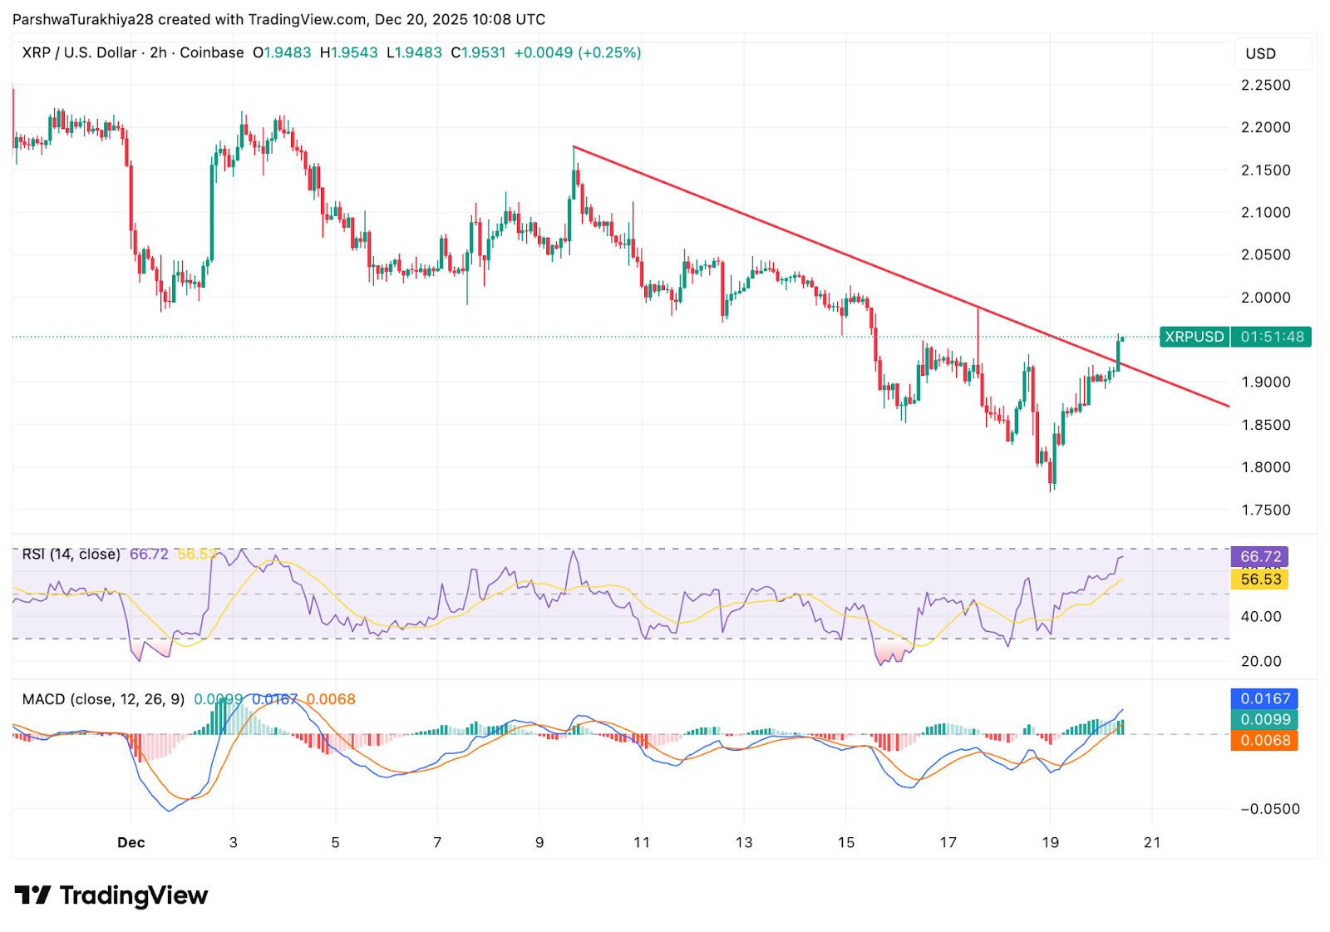Click the TradingView logo icon
Screen dimensions: 1330x932
32,895
